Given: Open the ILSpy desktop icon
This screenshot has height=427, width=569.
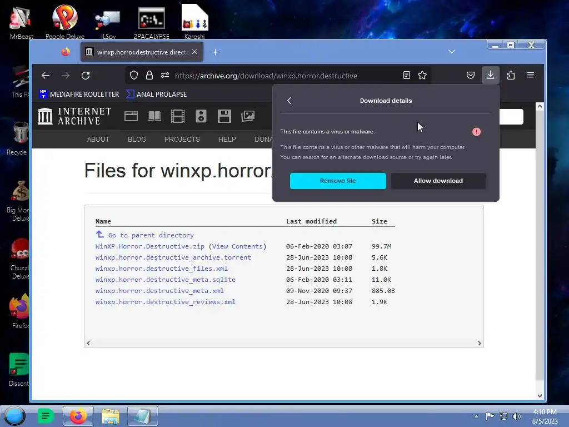Looking at the screenshot, I should pyautogui.click(x=108, y=23).
